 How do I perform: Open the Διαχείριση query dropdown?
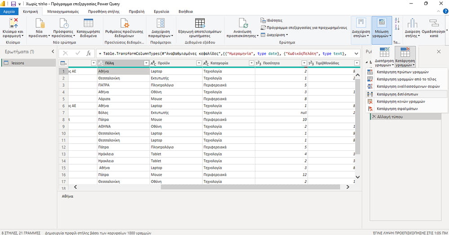tap(274, 35)
